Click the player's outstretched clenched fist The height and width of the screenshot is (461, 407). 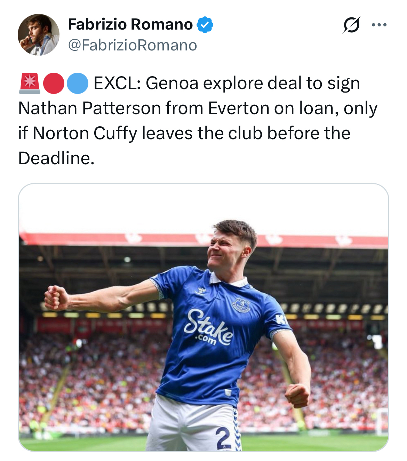point(56,297)
